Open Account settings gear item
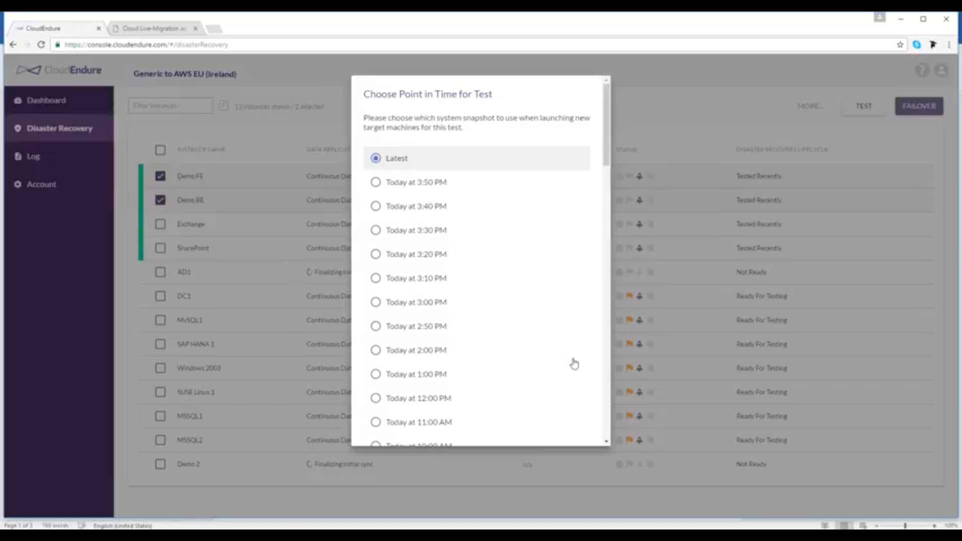962x541 pixels. (x=18, y=184)
